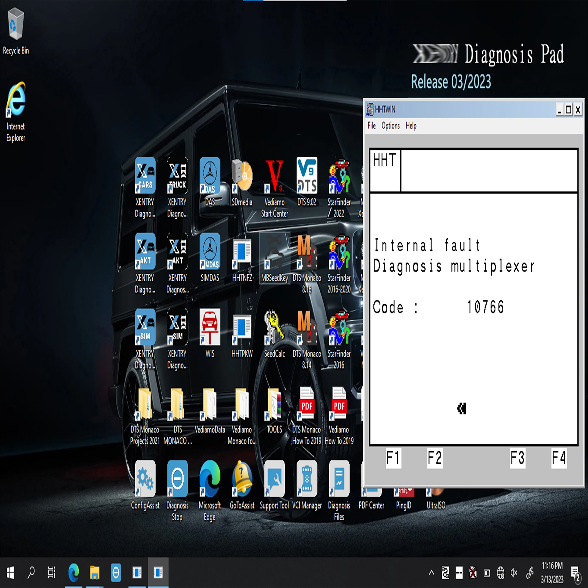
Task: Open the Windows Start menu
Action: pyautogui.click(x=10, y=573)
